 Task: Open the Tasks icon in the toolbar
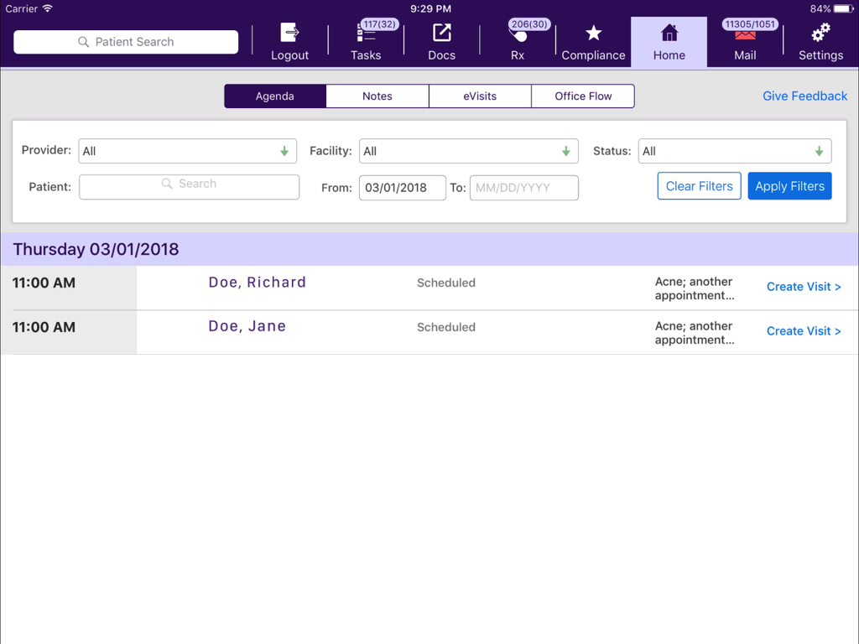coord(366,40)
